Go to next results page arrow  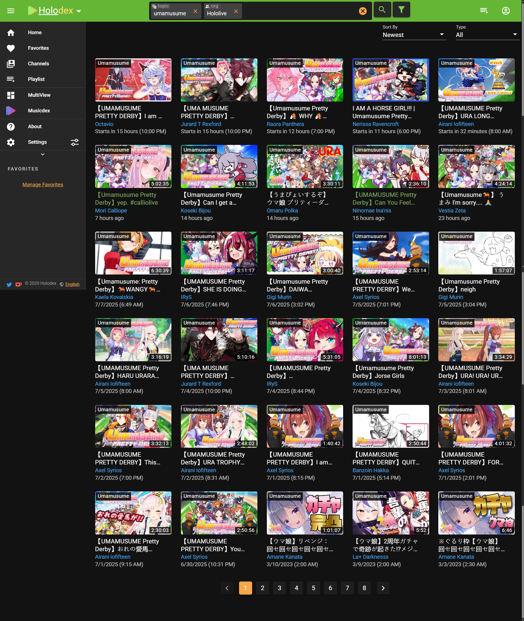point(383,588)
